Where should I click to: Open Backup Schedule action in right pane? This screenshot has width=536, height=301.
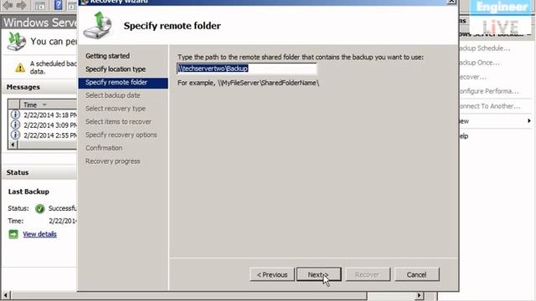[x=484, y=48]
